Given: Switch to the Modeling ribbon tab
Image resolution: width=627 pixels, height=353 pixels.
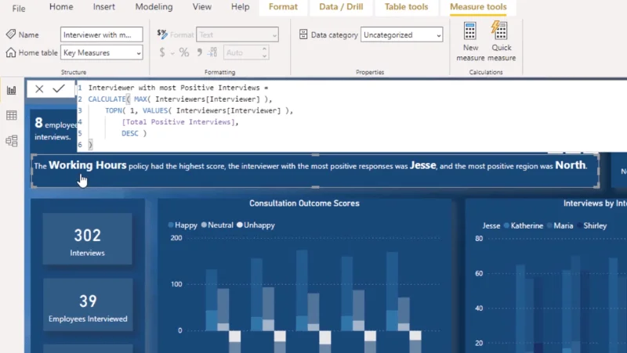Looking at the screenshot, I should click(x=154, y=7).
